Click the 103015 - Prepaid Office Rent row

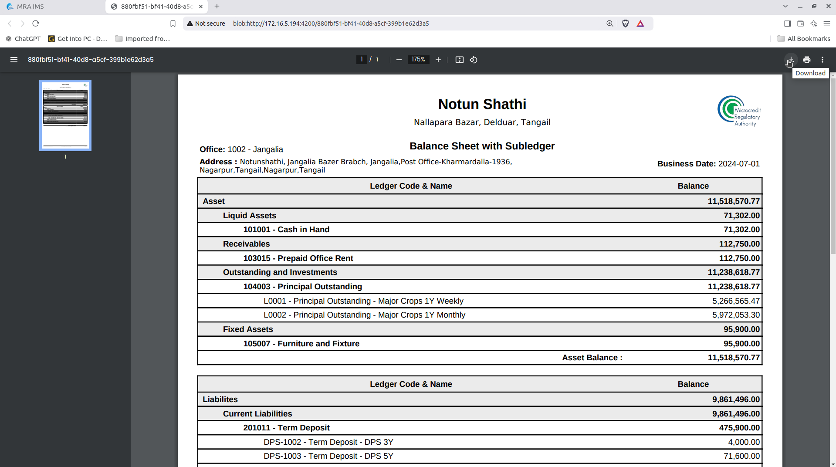[480, 258]
